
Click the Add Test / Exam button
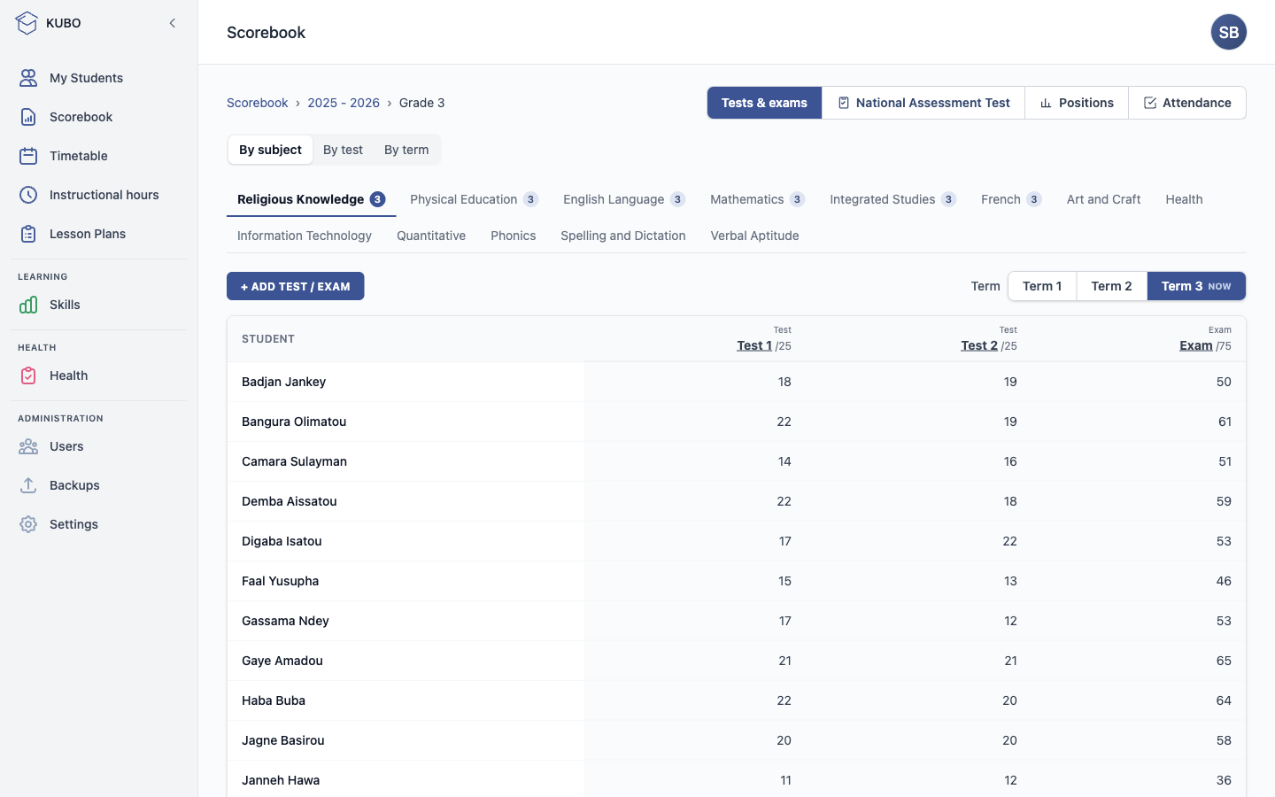click(x=296, y=286)
